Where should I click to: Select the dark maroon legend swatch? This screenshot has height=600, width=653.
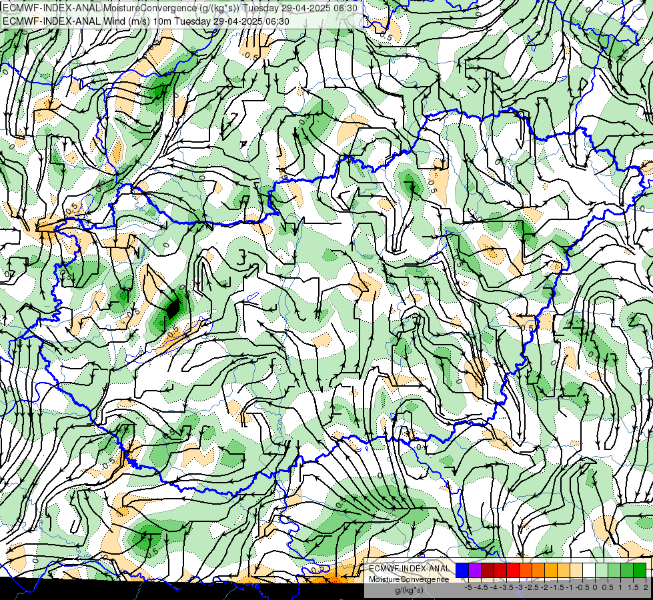(488, 570)
